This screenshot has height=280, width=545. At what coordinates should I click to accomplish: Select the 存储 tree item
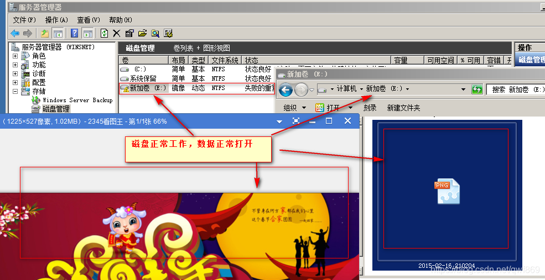tap(39, 91)
